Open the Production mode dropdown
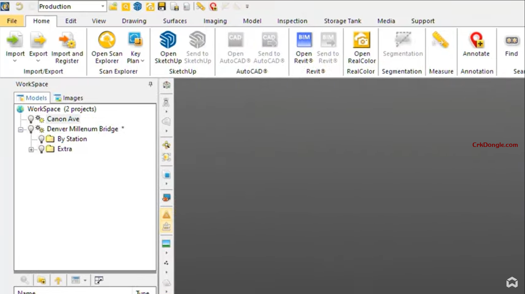The width and height of the screenshot is (525, 294). coord(103,6)
